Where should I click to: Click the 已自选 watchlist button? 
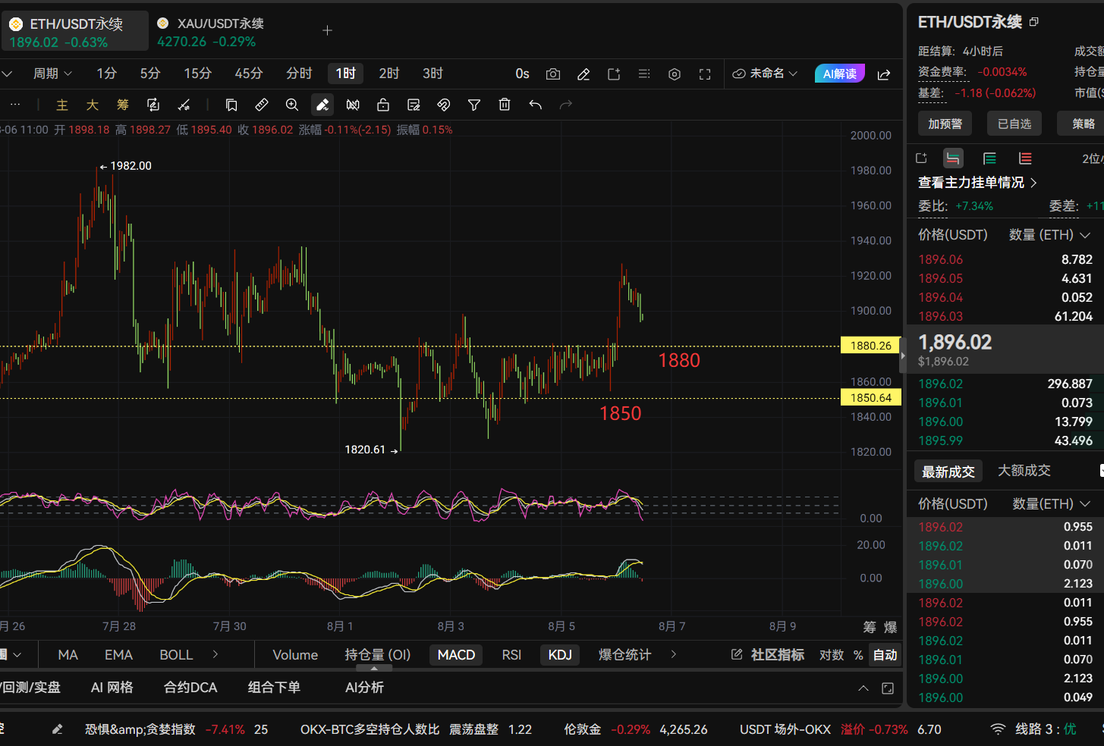tap(1014, 124)
